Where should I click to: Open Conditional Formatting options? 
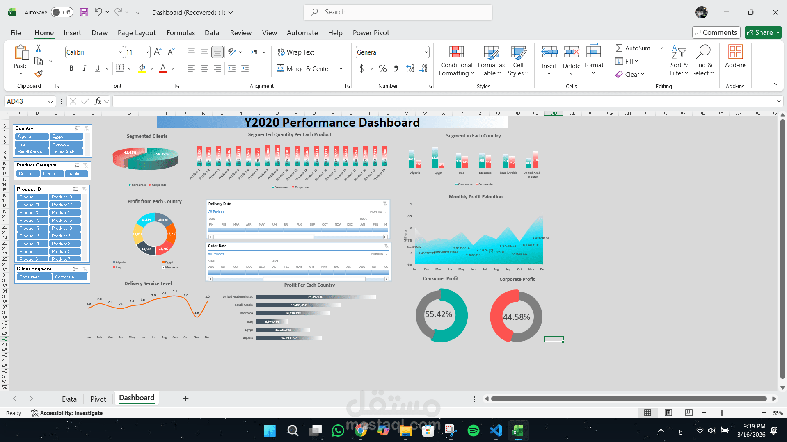pyautogui.click(x=456, y=61)
